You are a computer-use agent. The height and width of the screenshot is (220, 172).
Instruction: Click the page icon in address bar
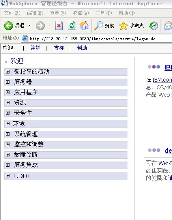point(25,38)
